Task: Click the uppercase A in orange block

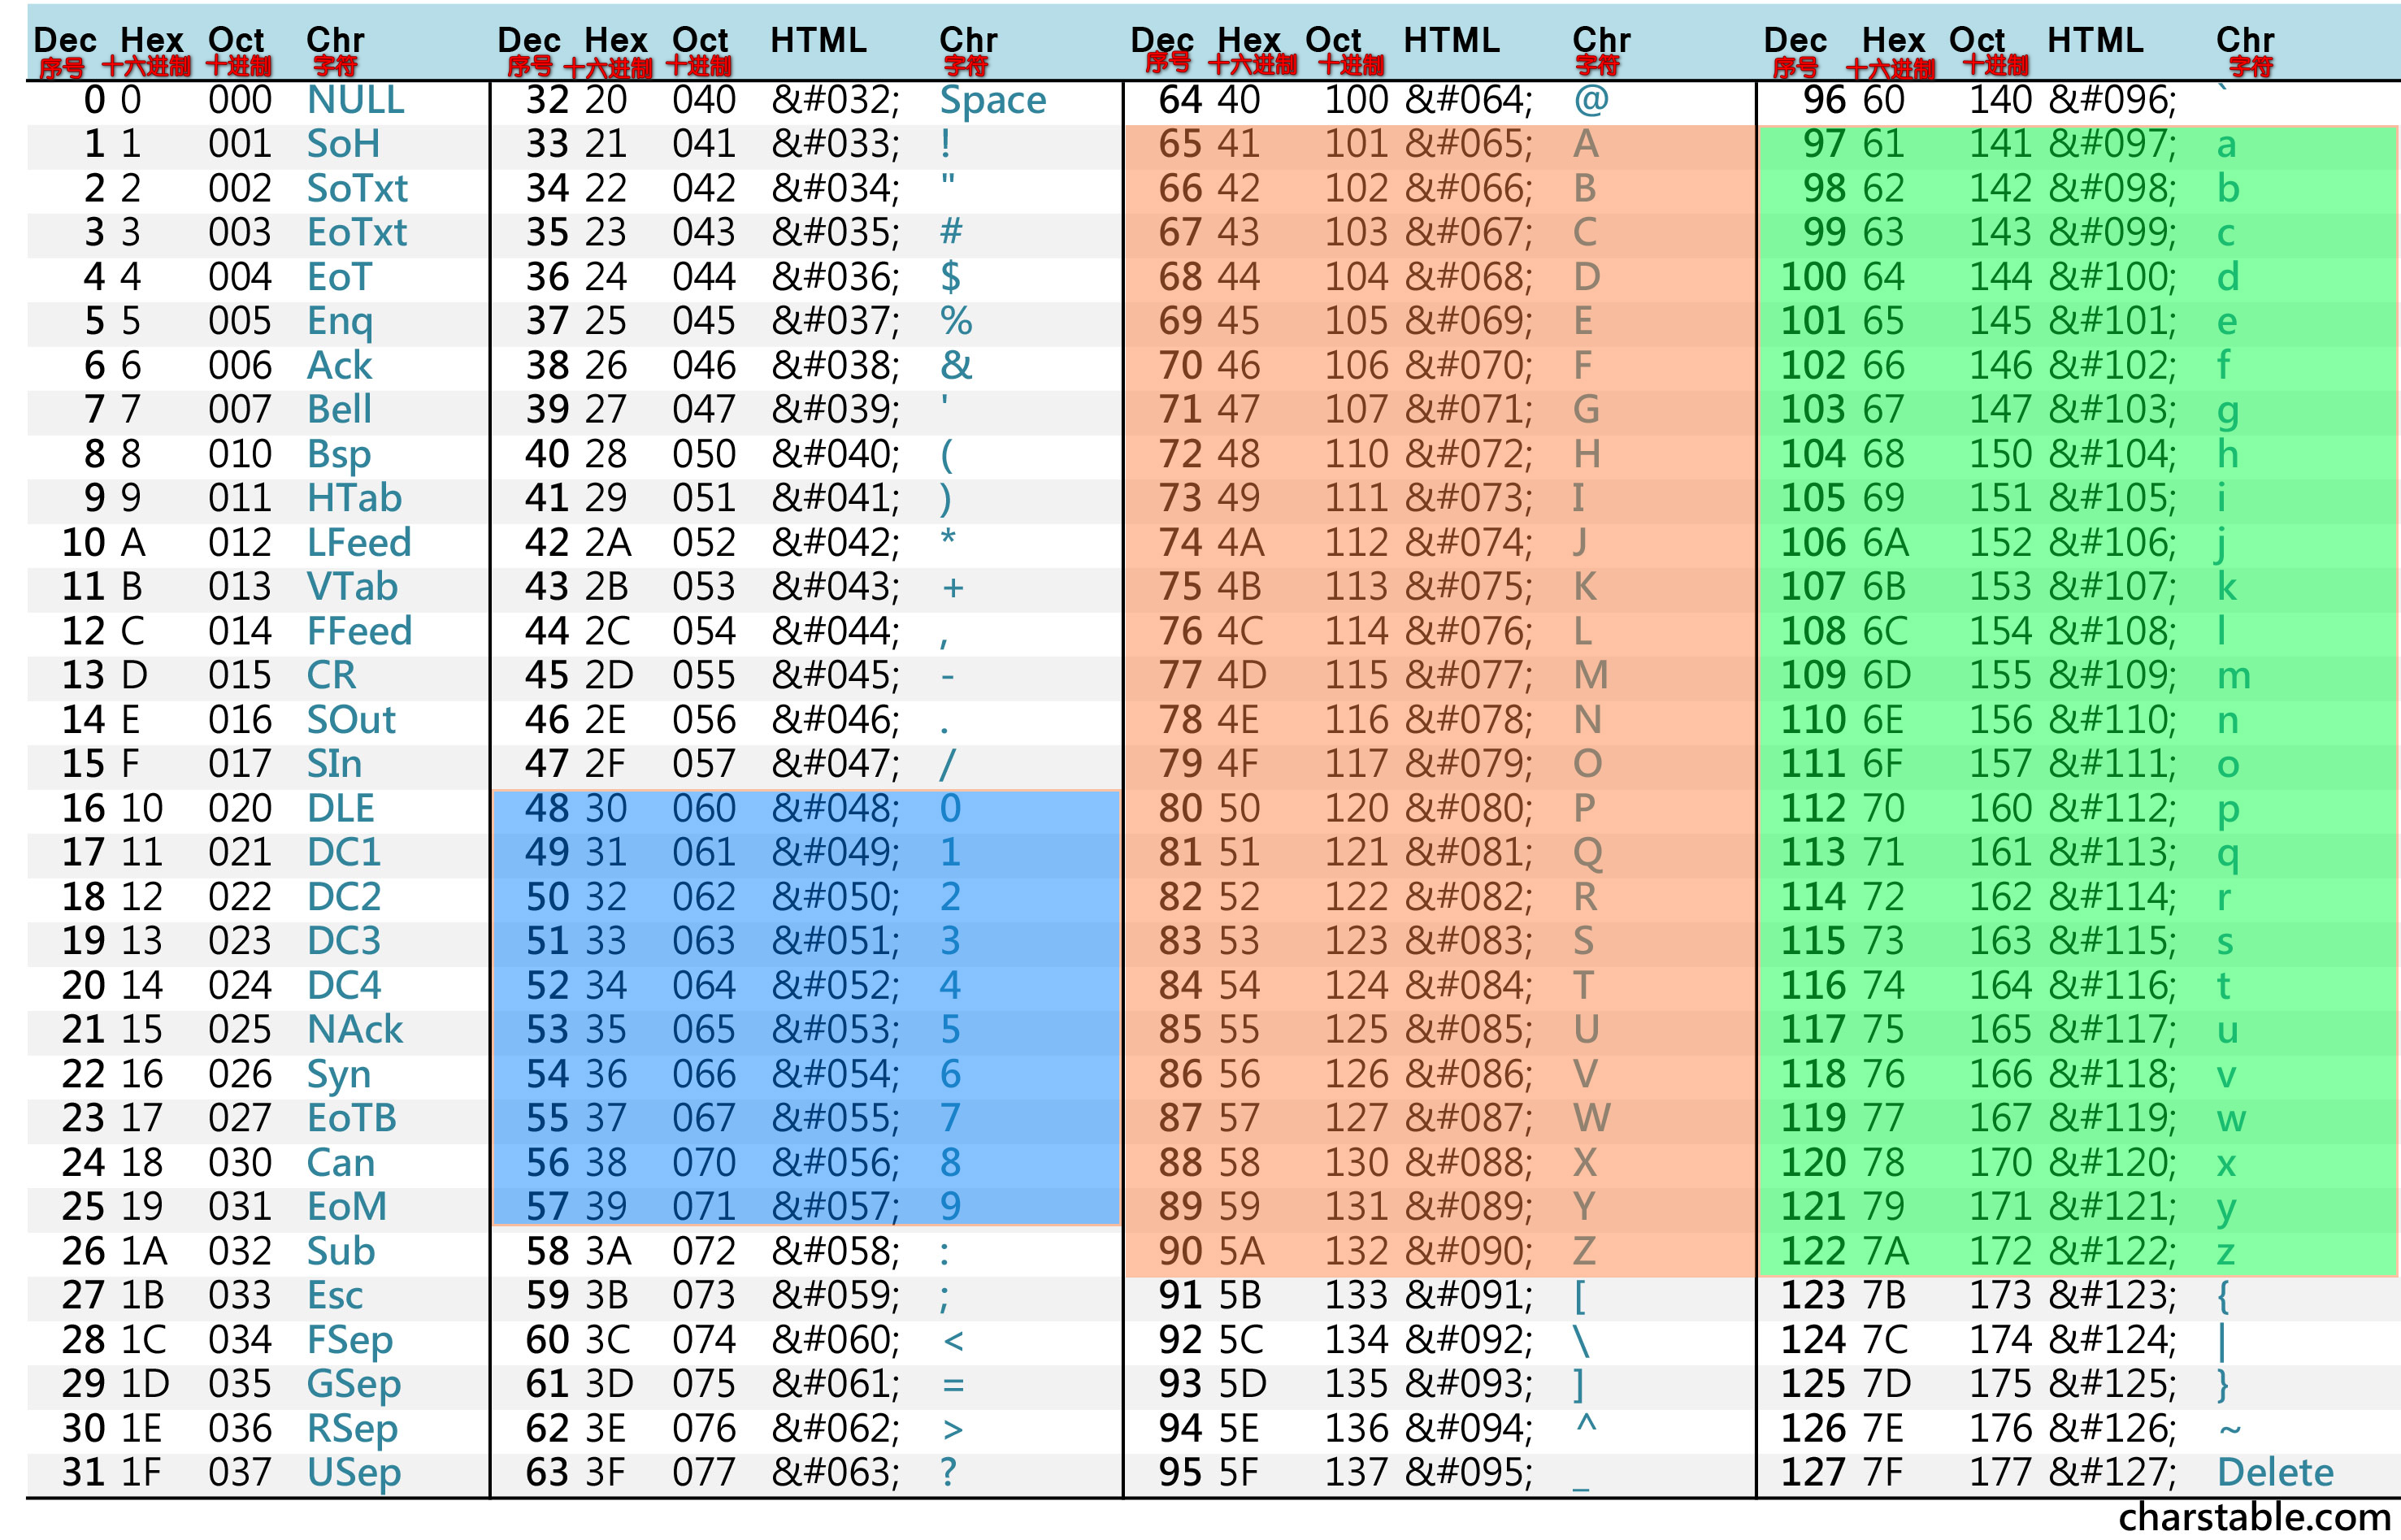Action: (x=1585, y=145)
